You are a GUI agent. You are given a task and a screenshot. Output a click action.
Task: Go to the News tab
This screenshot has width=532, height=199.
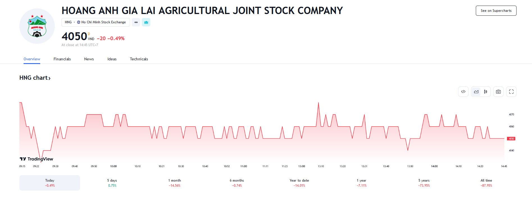tap(89, 59)
